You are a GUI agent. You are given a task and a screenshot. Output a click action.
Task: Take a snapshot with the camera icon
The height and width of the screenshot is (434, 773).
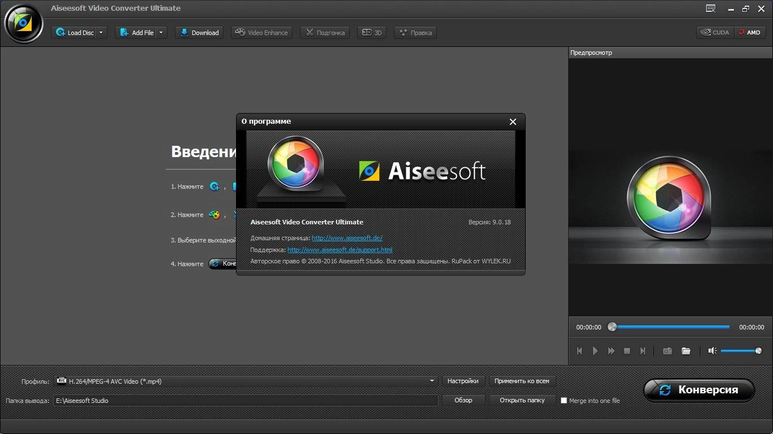[668, 351]
